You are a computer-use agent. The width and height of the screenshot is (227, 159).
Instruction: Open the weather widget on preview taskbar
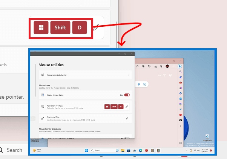coord(37,150)
